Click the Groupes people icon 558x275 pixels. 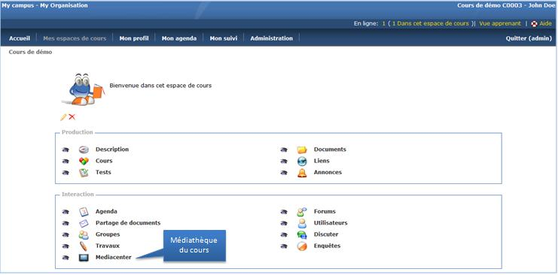tap(84, 235)
